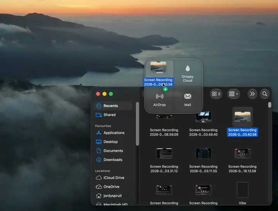Click the sidebar vertical scrollbar
Viewport: 278px width, 211px height.
137,124
